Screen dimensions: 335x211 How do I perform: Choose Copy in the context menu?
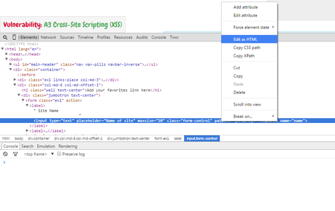coord(249,76)
